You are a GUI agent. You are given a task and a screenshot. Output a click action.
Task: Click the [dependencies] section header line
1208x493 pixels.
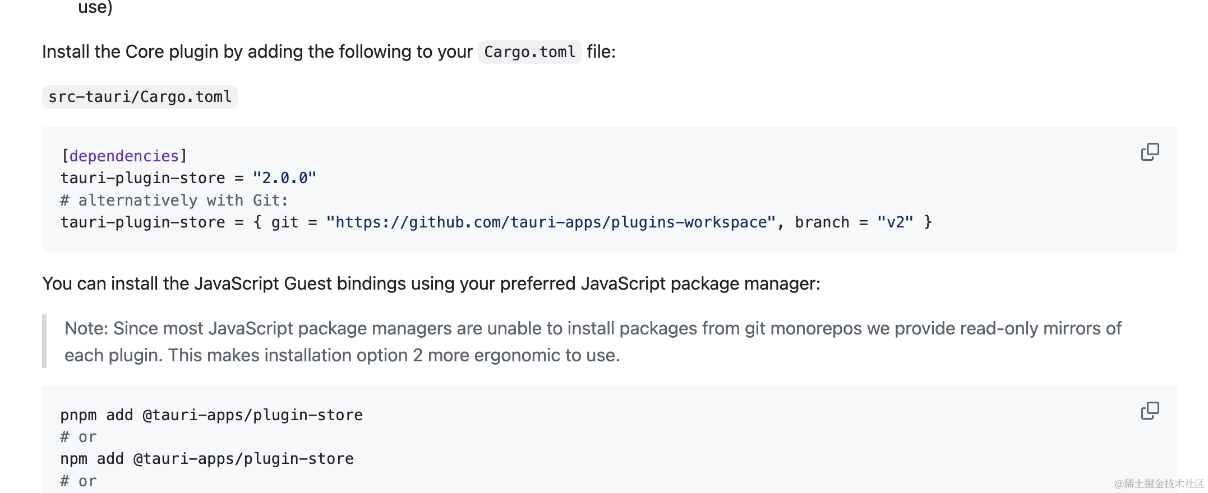pos(124,156)
